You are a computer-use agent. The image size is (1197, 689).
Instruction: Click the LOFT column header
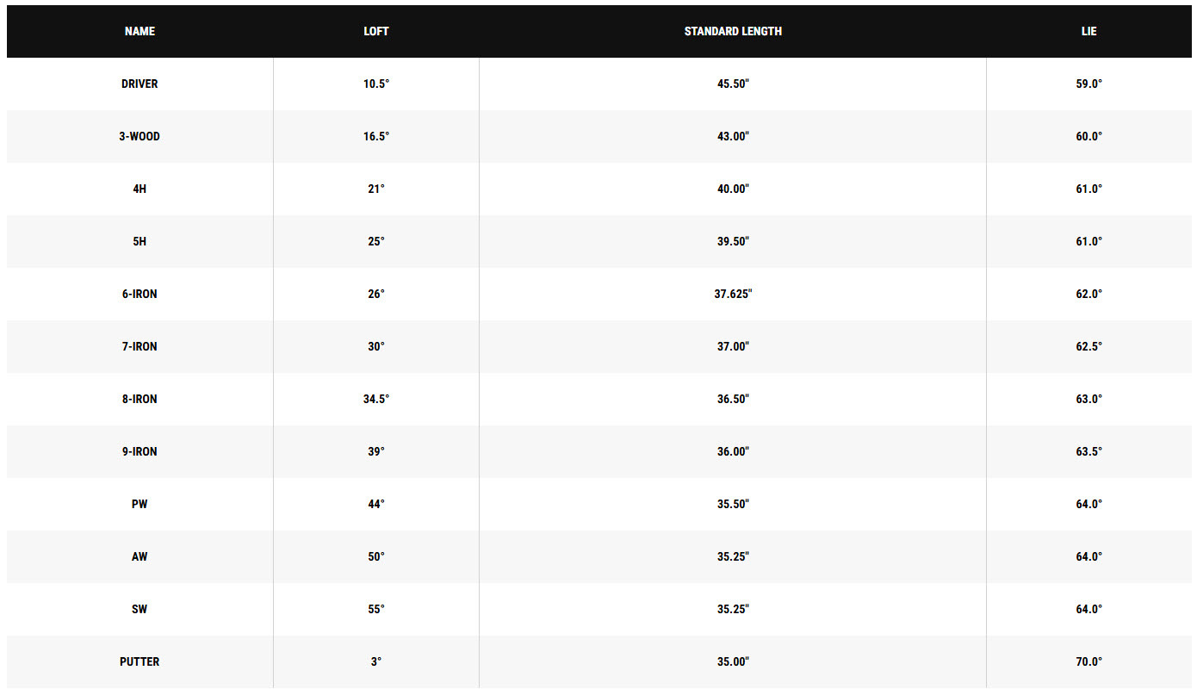pos(376,31)
